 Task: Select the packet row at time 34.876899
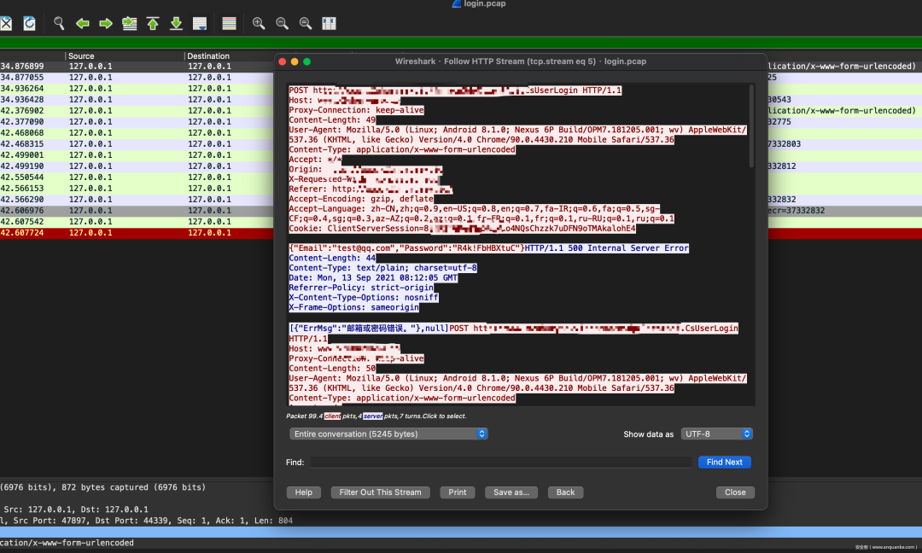137,67
